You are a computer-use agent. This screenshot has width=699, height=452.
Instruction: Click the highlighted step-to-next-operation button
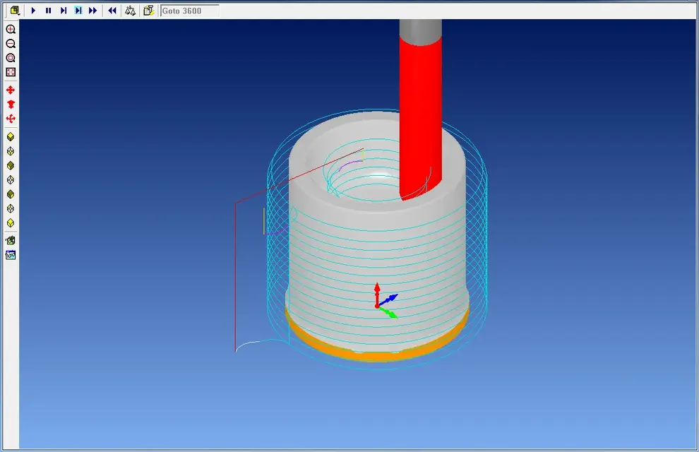pyautogui.click(x=78, y=11)
